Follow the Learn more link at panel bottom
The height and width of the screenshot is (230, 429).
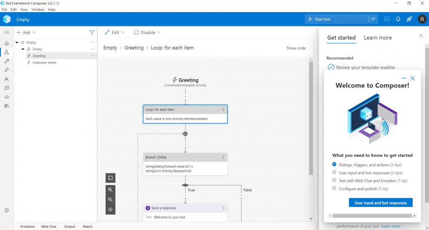click(390, 226)
